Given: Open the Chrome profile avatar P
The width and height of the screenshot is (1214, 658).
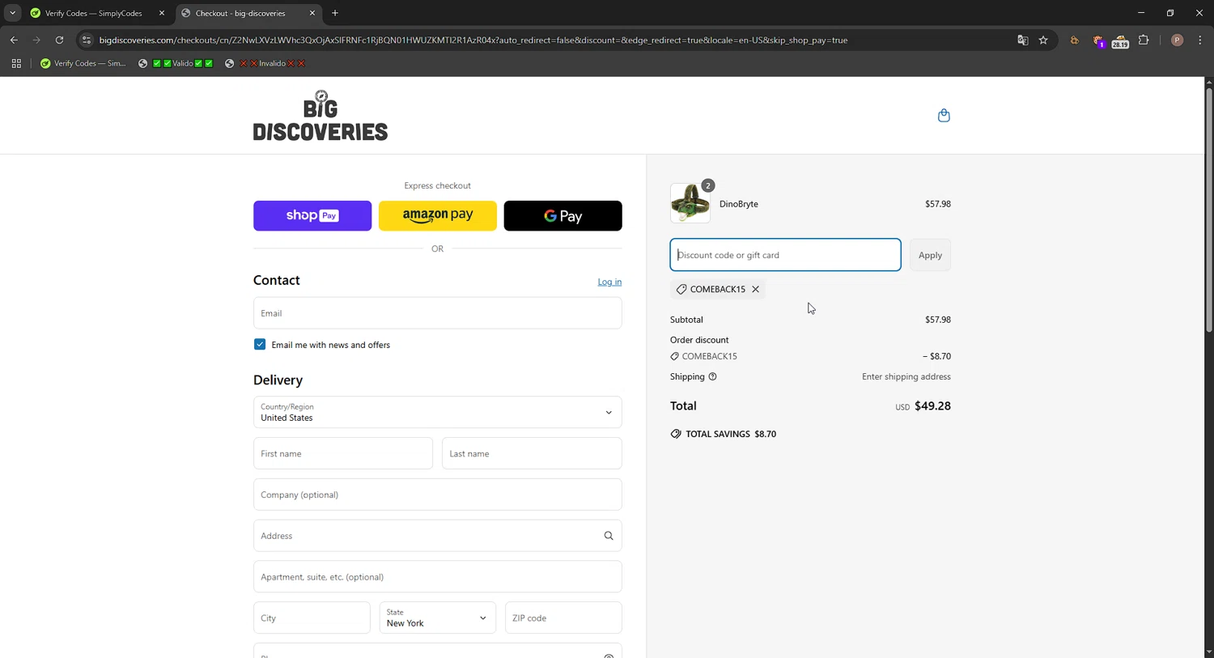Looking at the screenshot, I should (1177, 40).
